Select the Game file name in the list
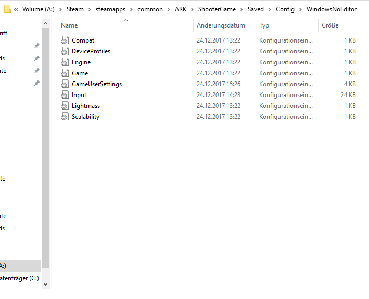Screen dimensions: 369x299 click(80, 73)
